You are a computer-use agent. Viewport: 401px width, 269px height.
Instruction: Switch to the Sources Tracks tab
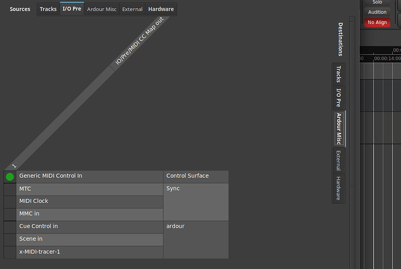(48, 9)
